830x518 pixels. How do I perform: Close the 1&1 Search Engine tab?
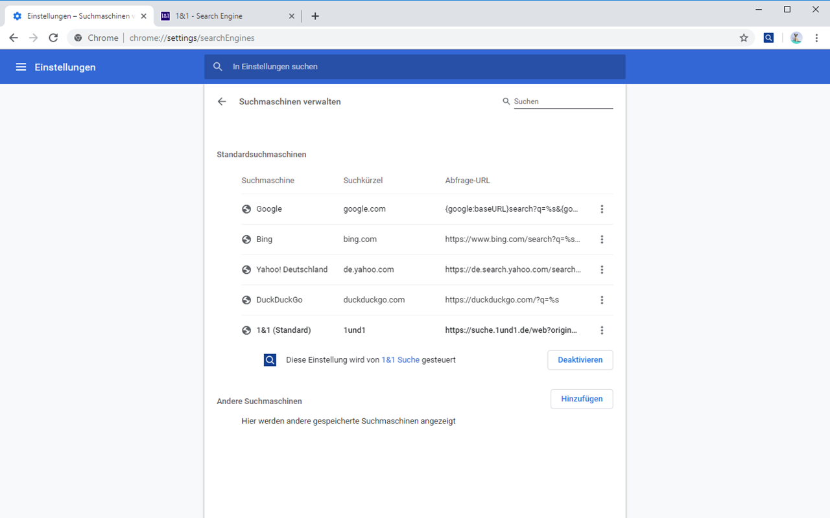[292, 16]
